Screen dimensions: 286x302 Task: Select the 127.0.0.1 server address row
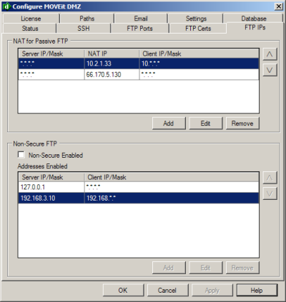tap(139, 187)
